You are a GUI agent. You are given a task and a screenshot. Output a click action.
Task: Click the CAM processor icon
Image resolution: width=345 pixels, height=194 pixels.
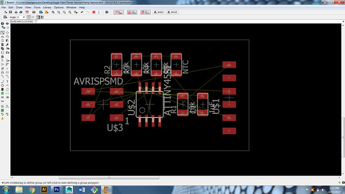(21, 12)
